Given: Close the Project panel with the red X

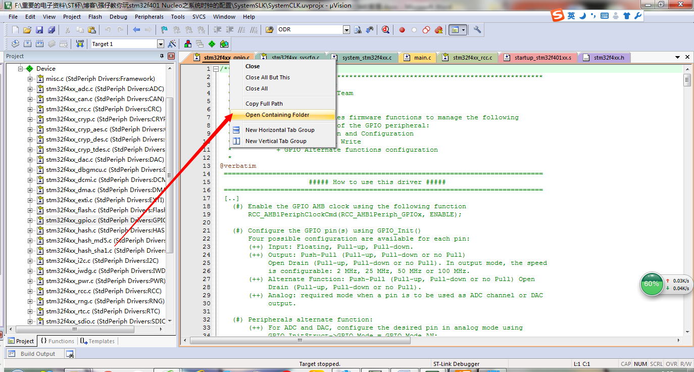Looking at the screenshot, I should [x=171, y=56].
